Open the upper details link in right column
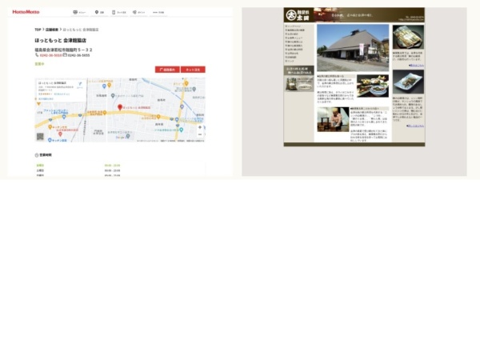This screenshot has width=480, height=360. point(416,66)
